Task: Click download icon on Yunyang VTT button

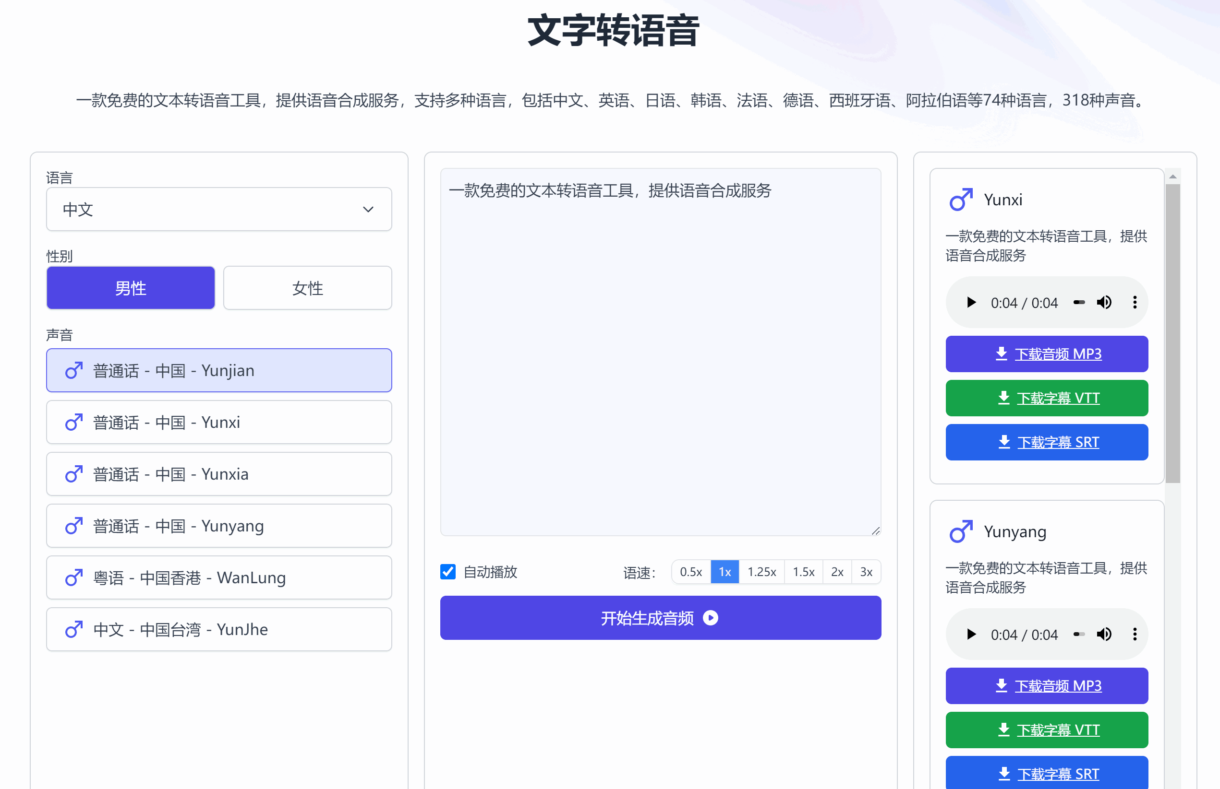Action: (x=1003, y=729)
